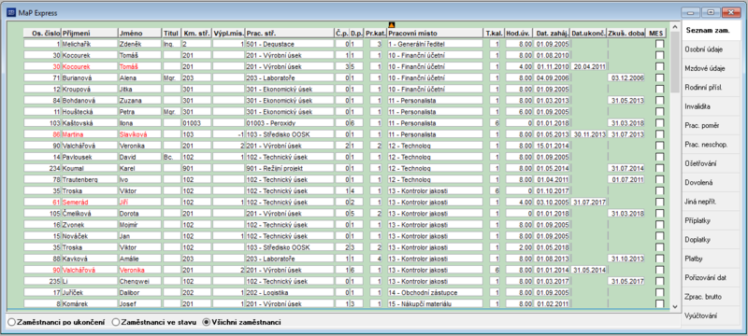The image size is (748, 336).
Task: Click the orange sort indicator above Pracovní místo
Action: [391, 24]
